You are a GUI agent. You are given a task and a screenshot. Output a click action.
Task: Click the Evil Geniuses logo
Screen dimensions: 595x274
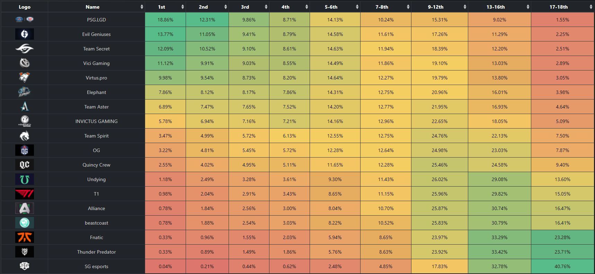(25, 34)
